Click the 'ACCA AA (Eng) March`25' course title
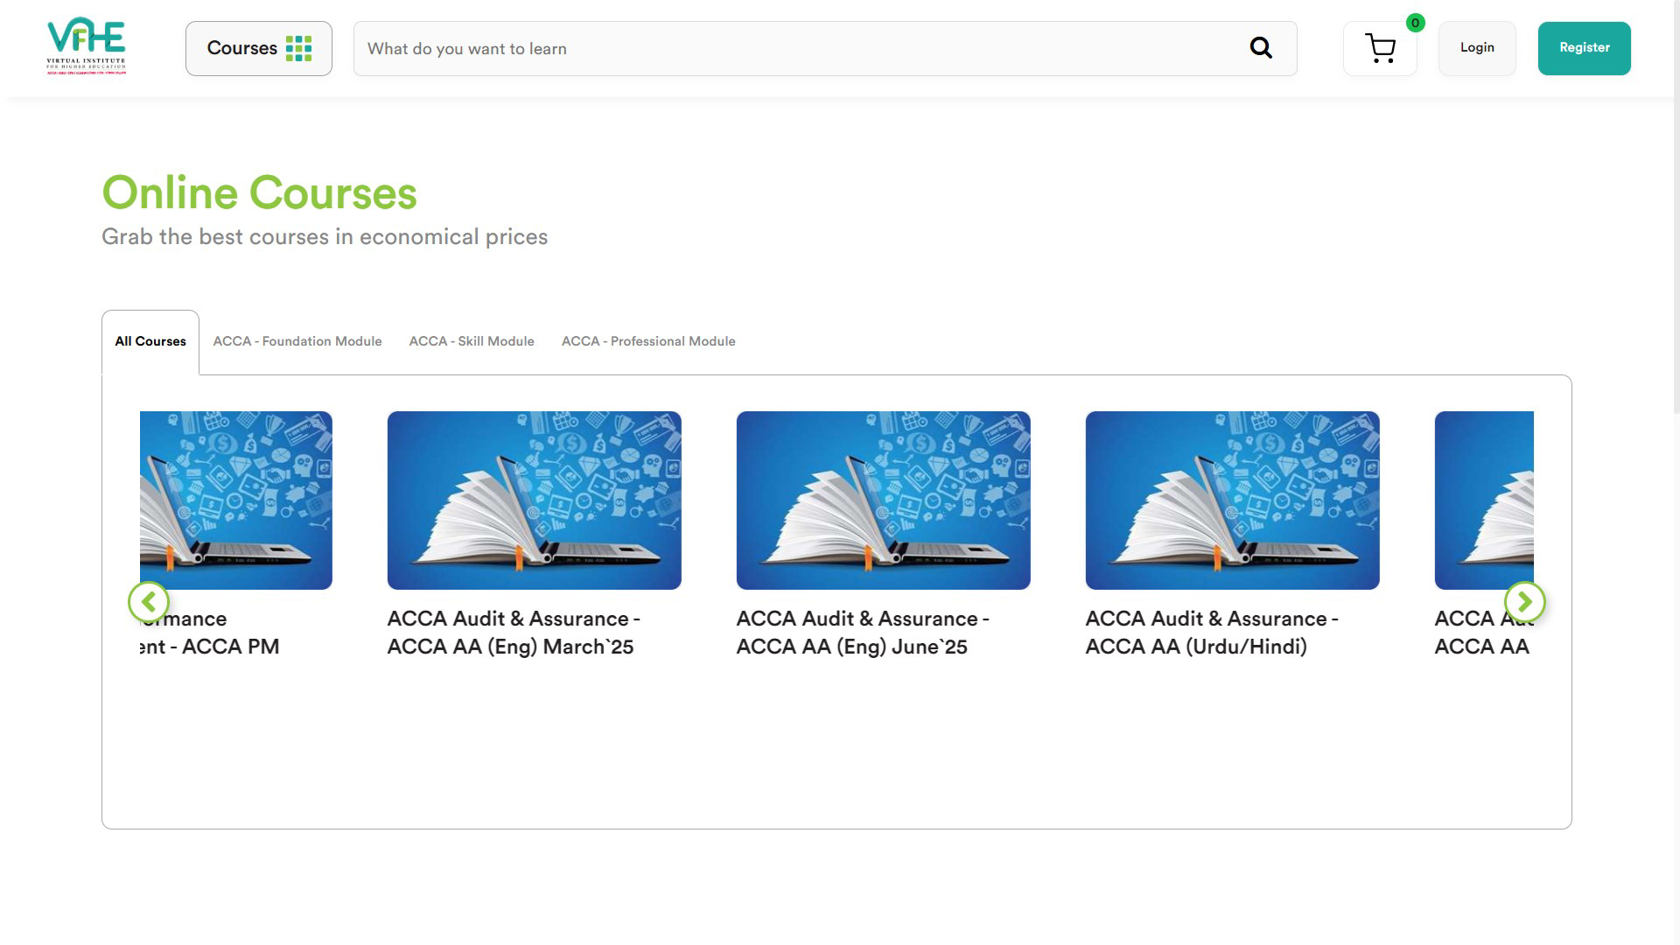Image resolution: width=1680 pixels, height=945 pixels. [514, 633]
